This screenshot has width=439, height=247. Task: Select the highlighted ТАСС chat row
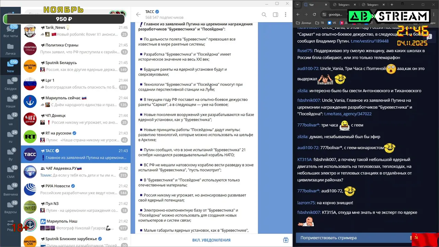pos(76,154)
